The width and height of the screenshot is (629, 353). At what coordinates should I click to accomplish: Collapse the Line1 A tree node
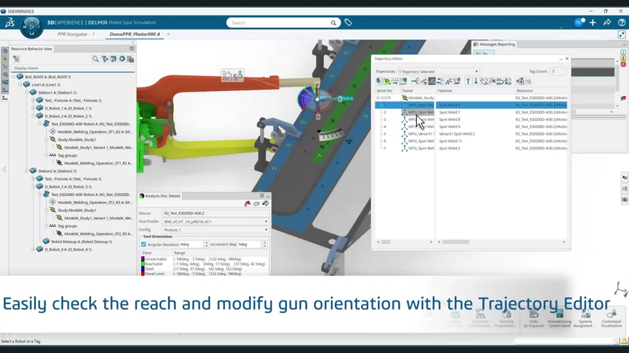(x=20, y=84)
